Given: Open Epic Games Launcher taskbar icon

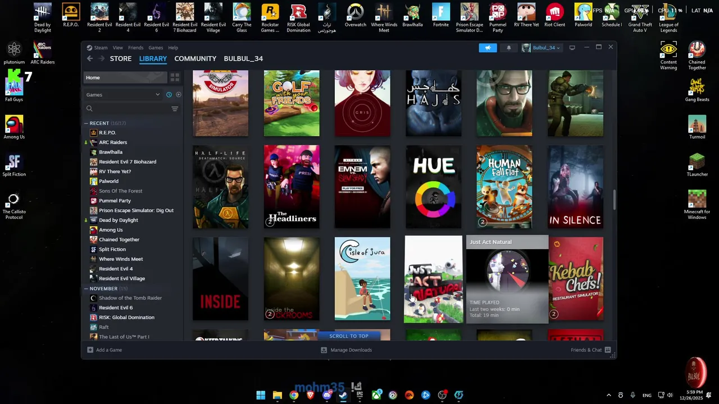Looking at the screenshot, I should [x=359, y=395].
